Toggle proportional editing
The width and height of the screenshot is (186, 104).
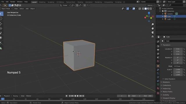pyautogui.click(x=85, y=5)
